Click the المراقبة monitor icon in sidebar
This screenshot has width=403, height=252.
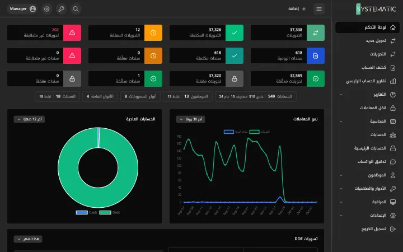point(393,202)
